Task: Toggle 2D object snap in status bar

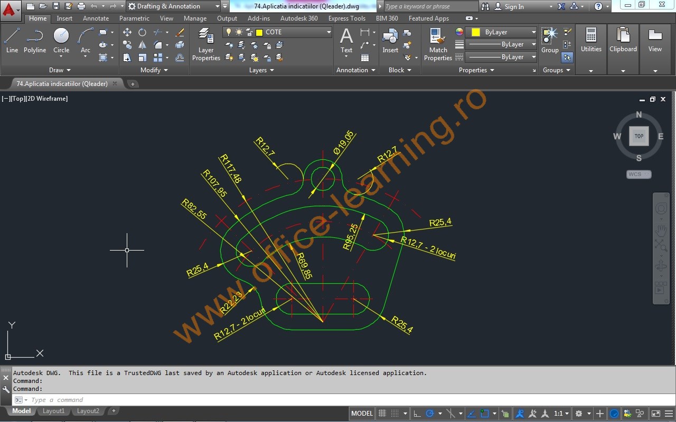Action: [485, 414]
